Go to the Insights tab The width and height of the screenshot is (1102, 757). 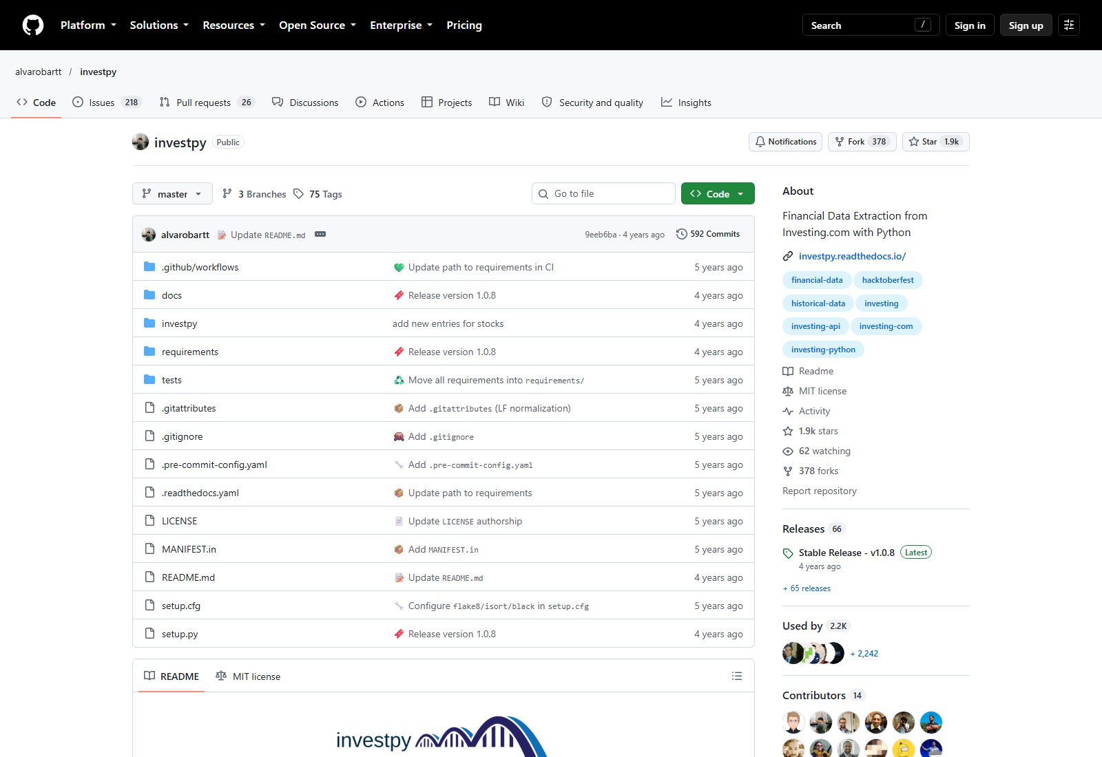coord(686,103)
